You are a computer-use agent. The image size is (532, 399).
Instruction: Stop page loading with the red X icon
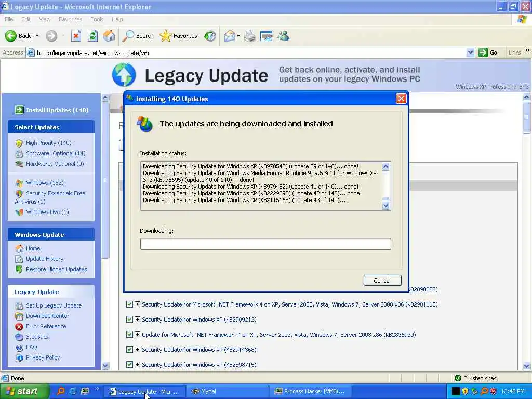pos(76,36)
